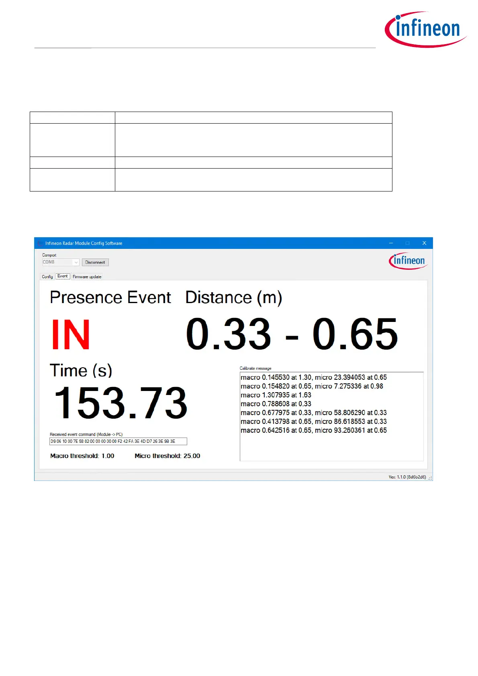The width and height of the screenshot is (478, 676).
Task: Click the Calibrate message label
Action: (x=255, y=369)
